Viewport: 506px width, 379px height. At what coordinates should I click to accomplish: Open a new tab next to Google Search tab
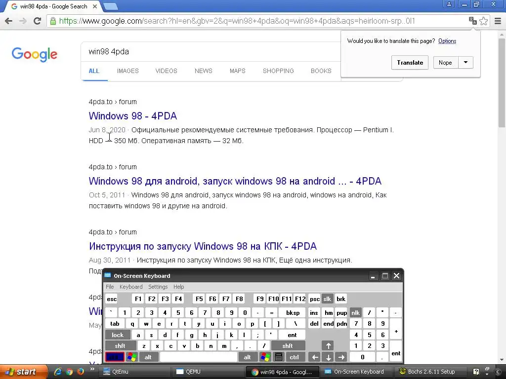click(111, 6)
